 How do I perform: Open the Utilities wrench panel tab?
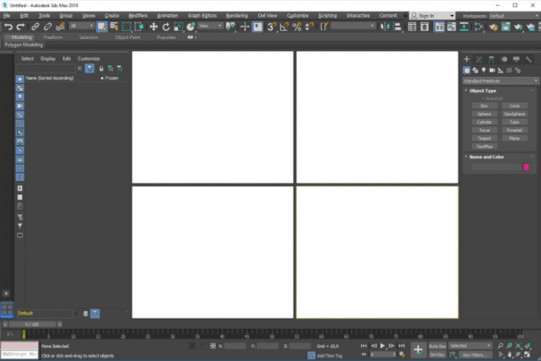click(529, 59)
